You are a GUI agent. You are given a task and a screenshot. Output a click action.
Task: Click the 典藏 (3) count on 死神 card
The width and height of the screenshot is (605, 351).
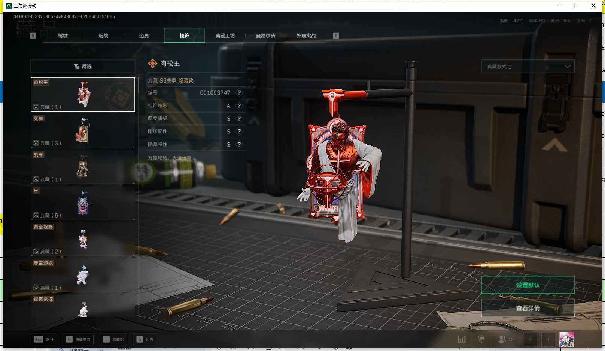(48, 143)
